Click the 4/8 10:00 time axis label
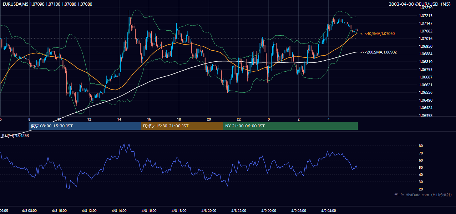 point(59,211)
